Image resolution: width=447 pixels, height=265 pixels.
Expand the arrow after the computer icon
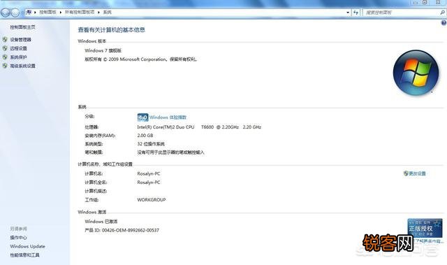coord(35,13)
